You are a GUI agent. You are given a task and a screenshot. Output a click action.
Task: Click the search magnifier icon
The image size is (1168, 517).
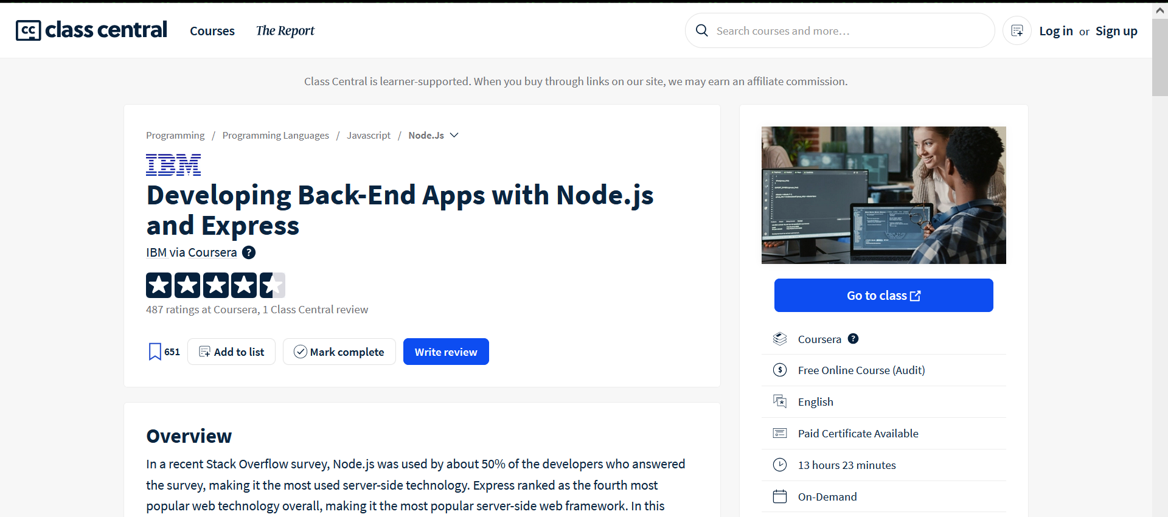click(701, 30)
